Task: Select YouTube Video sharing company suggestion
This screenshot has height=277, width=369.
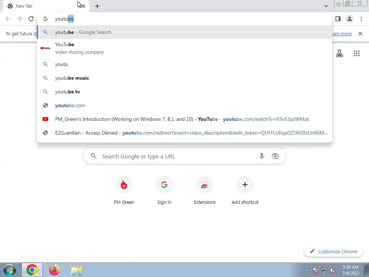Action: coord(184,48)
